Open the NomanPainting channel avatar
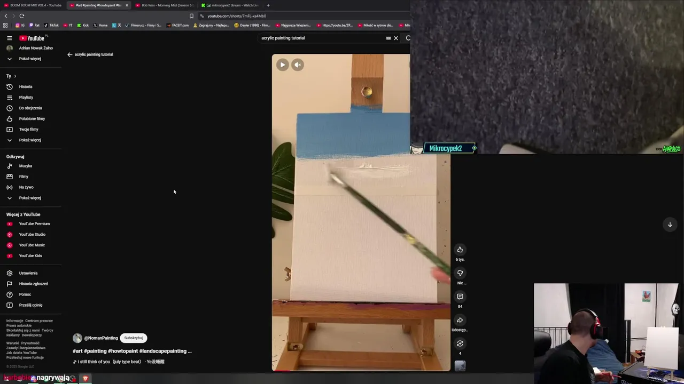684x384 pixels. pyautogui.click(x=77, y=338)
